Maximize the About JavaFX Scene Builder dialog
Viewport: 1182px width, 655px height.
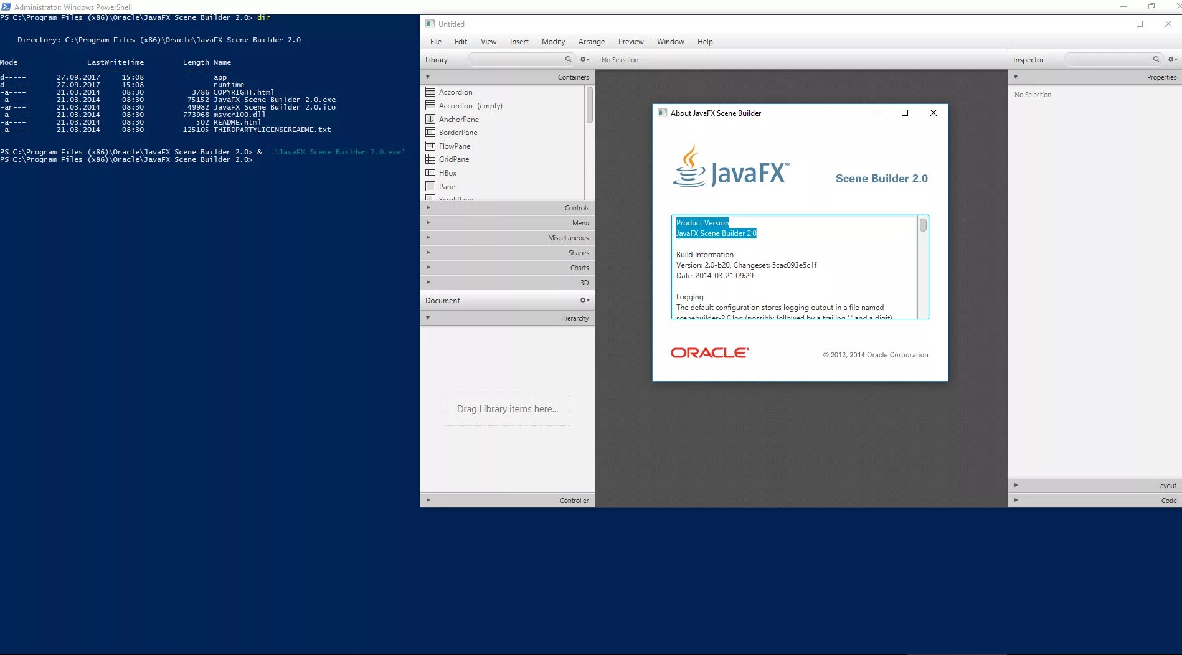pyautogui.click(x=905, y=113)
